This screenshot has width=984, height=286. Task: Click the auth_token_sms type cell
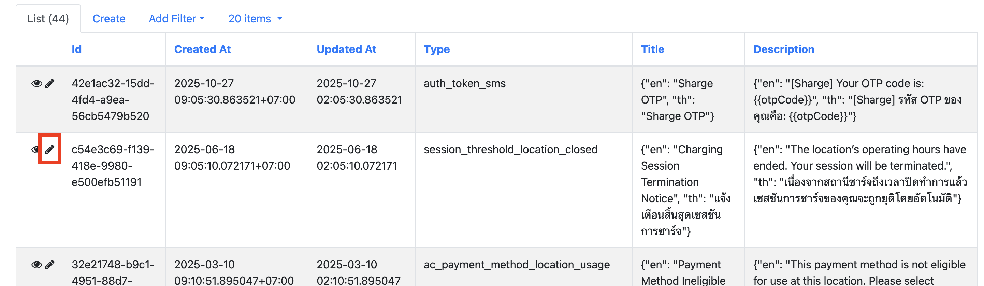point(464,83)
